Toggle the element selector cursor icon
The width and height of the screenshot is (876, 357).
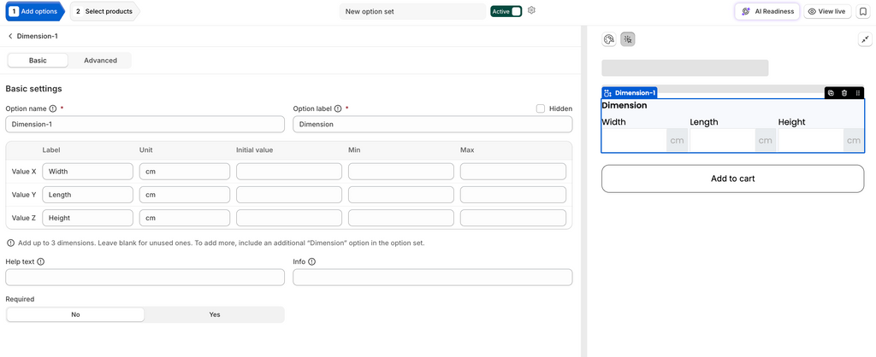coord(628,39)
